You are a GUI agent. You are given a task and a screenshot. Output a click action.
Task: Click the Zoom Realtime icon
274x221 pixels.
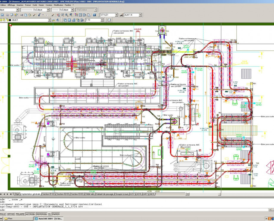point(62,15)
